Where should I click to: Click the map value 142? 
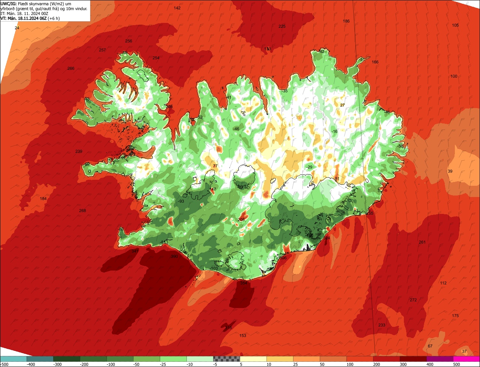(177, 8)
